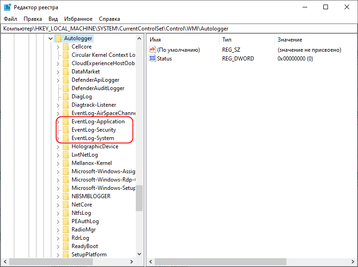358x267 pixels.
Task: Click the values pane horizontal scrollbar thumb
Action: point(220,262)
